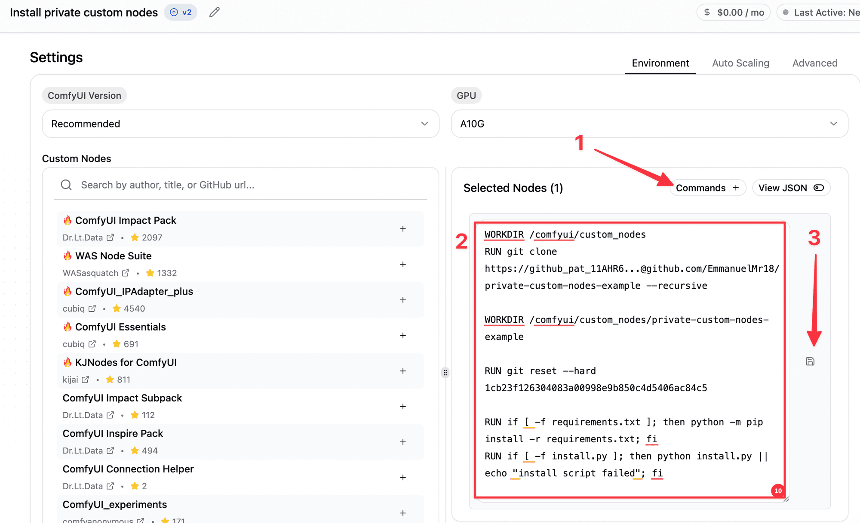This screenshot has height=523, width=860.
Task: Click the plus toggle to add ComfyUI Essentials
Action: coord(403,335)
